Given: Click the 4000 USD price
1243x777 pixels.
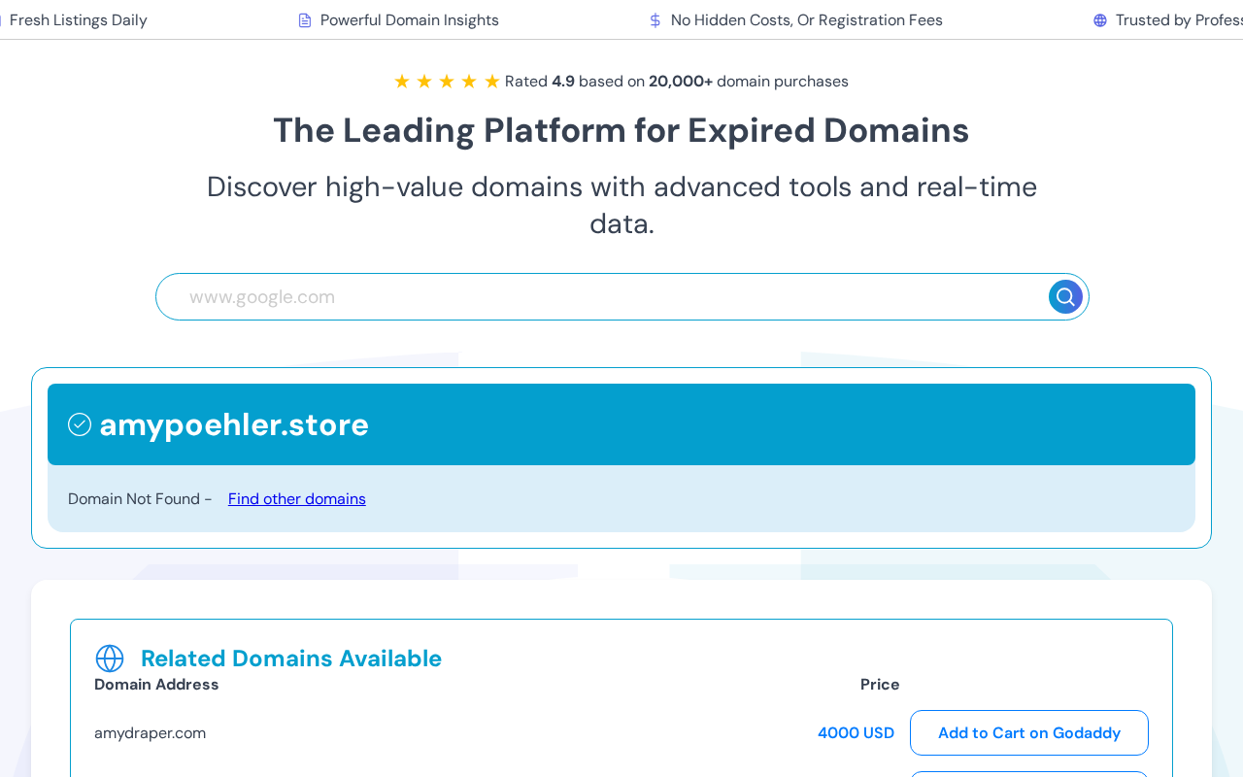Looking at the screenshot, I should 856,733.
